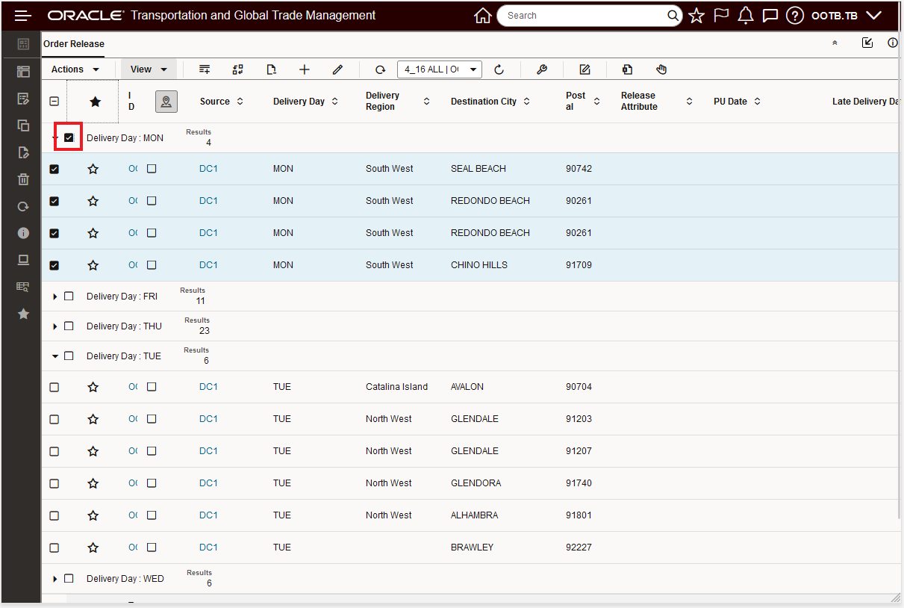
Task: Sort by the Source column
Action: 240,102
